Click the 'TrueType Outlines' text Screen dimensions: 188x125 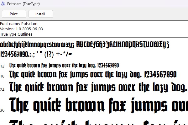point(16,34)
